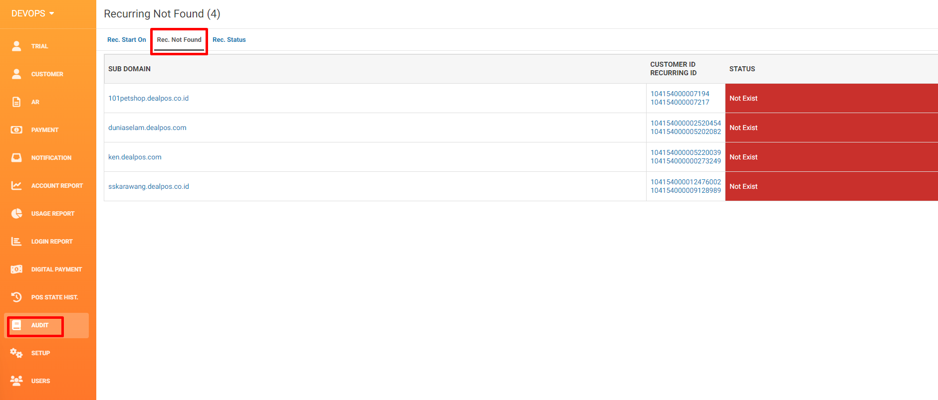This screenshot has height=400, width=938.
Task: Click the Recurring Not Found (4) page title
Action: tap(162, 14)
